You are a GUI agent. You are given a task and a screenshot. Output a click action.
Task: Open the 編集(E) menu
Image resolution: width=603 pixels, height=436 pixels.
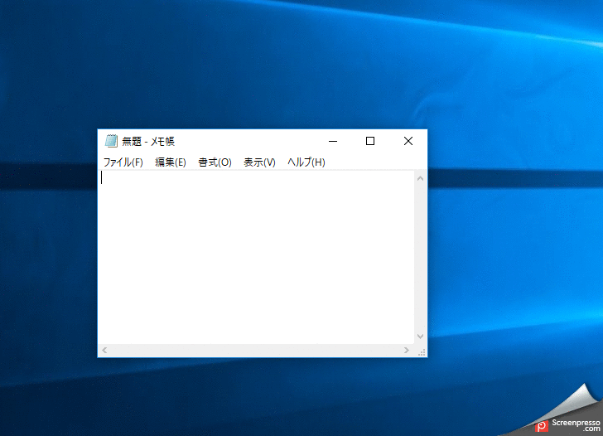pos(171,162)
